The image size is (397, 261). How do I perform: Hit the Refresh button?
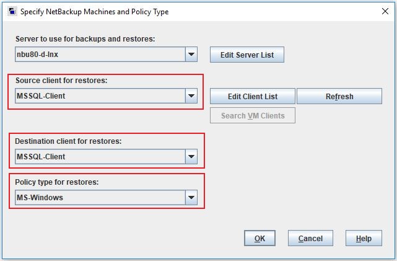(x=339, y=96)
